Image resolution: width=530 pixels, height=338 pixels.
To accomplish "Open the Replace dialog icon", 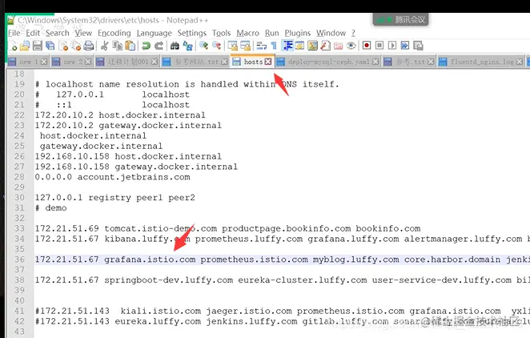I will point(187,46).
